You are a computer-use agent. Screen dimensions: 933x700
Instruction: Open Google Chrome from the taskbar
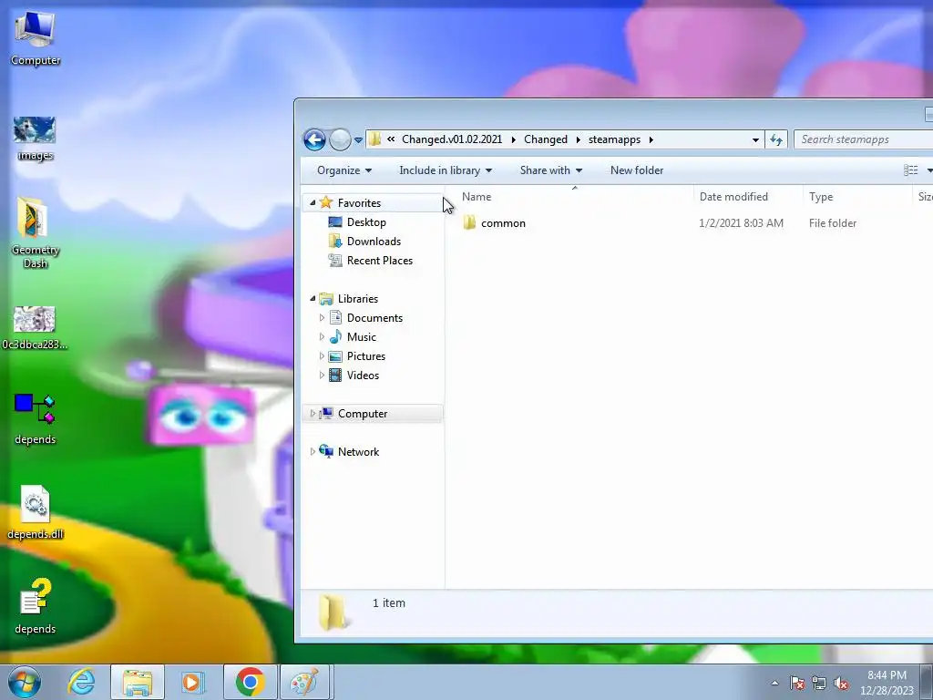[250, 682]
